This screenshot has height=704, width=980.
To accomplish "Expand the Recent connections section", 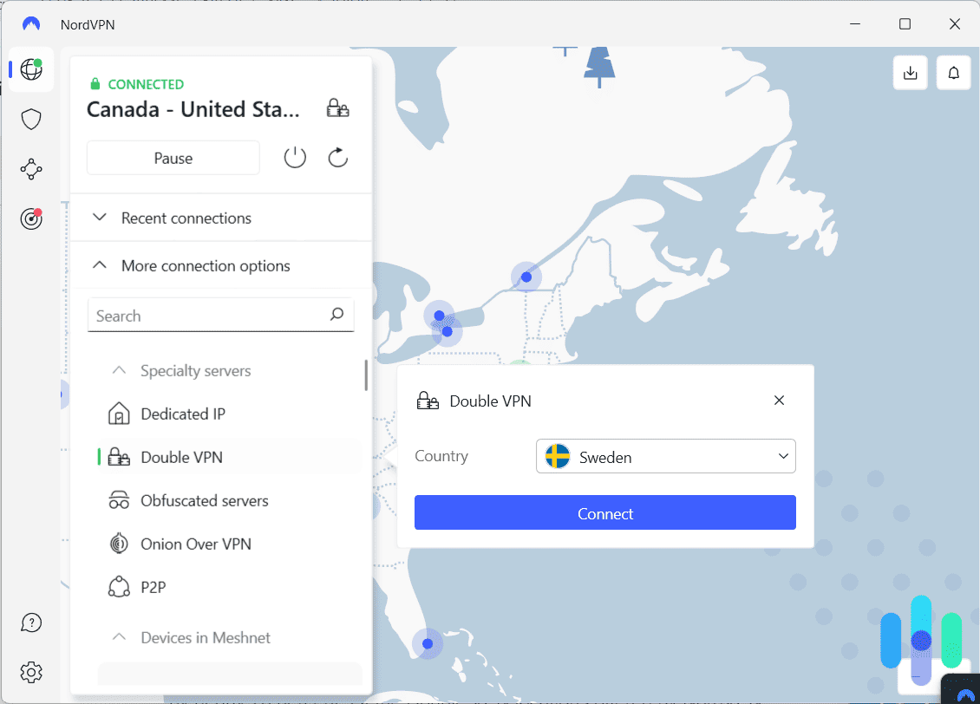I will 186,218.
